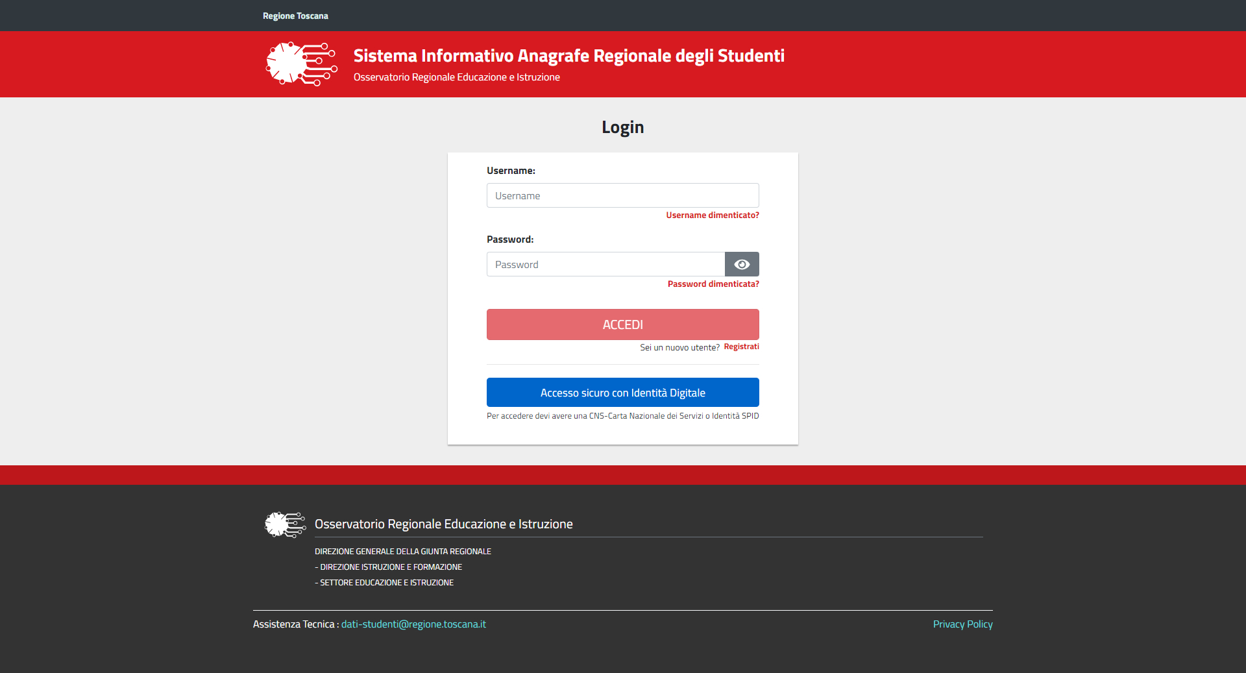Click 'Accesso sicuro con Identità Digitale' button
Image resolution: width=1246 pixels, height=673 pixels.
pos(622,393)
